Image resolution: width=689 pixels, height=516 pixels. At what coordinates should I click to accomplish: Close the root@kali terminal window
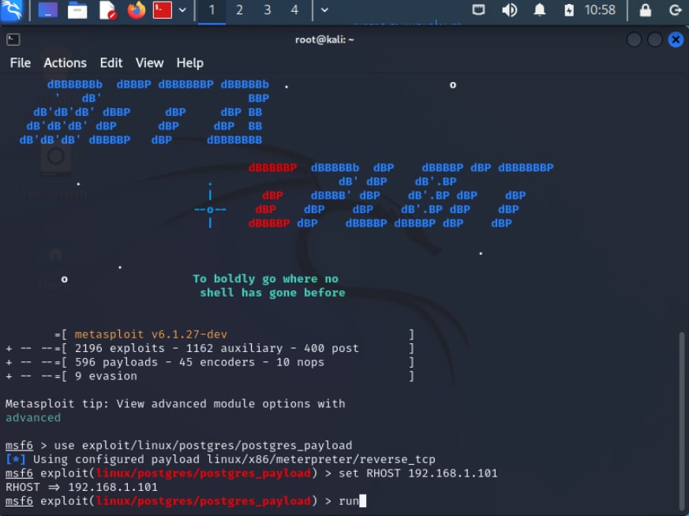click(x=676, y=39)
